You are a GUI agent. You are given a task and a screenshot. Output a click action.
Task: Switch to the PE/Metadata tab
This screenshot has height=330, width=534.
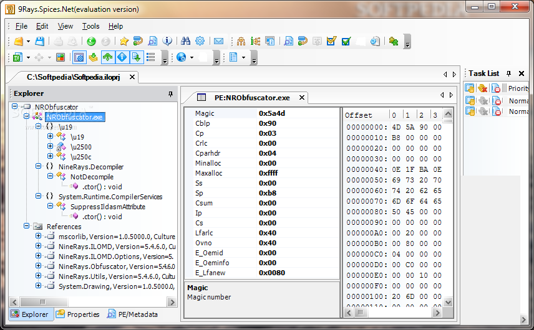132,314
